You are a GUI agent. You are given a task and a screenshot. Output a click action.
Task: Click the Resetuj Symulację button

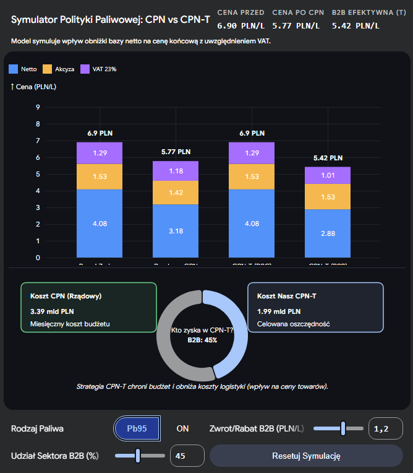(306, 456)
